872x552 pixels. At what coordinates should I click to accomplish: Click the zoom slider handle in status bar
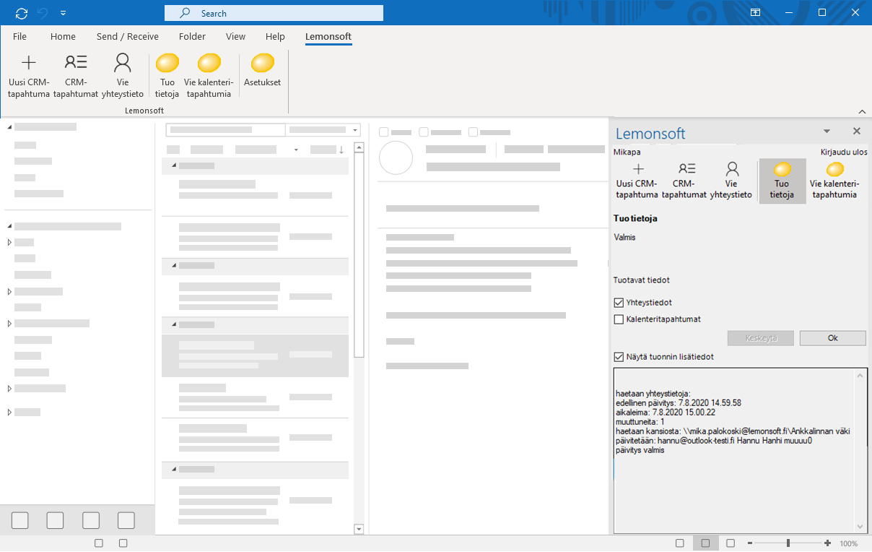[x=788, y=543]
